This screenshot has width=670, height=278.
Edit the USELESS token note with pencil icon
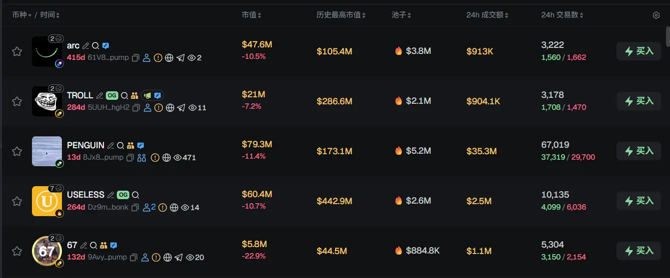coord(111,195)
